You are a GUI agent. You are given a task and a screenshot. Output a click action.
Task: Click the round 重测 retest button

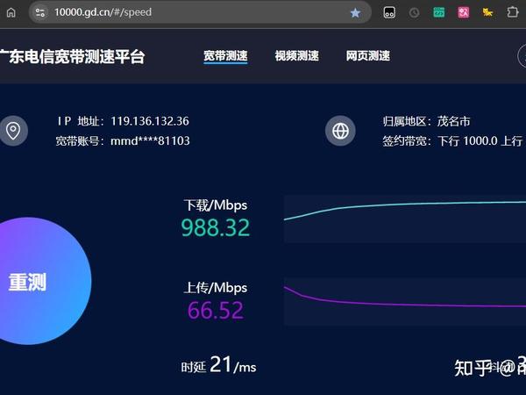coord(40,281)
